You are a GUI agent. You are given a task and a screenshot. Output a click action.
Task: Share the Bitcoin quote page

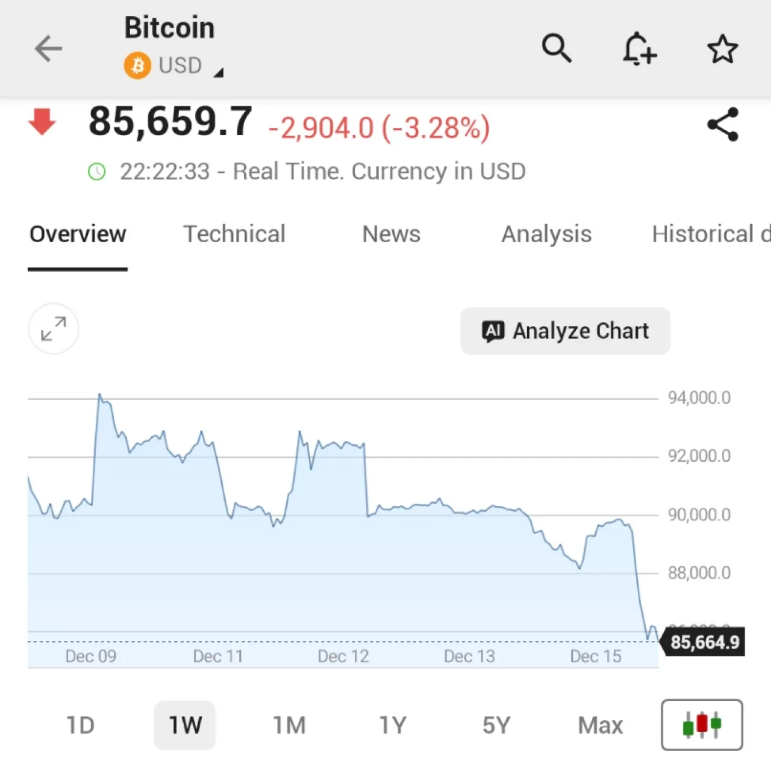click(x=722, y=125)
